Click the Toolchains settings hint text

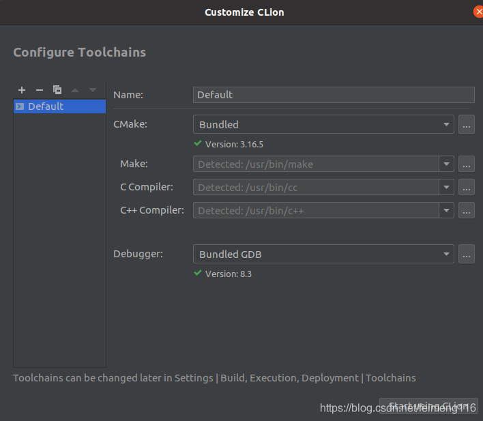pyautogui.click(x=214, y=378)
